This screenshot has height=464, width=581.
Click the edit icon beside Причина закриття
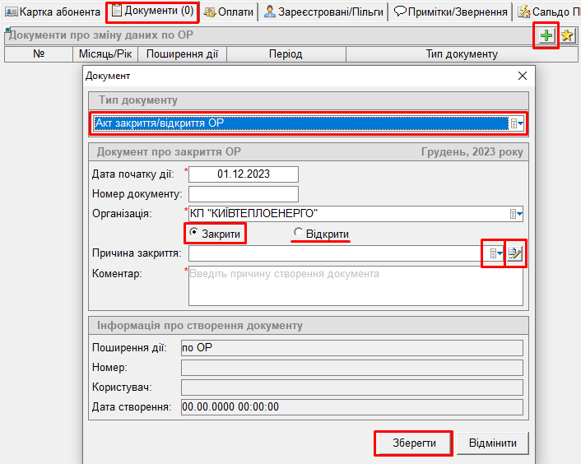(515, 254)
